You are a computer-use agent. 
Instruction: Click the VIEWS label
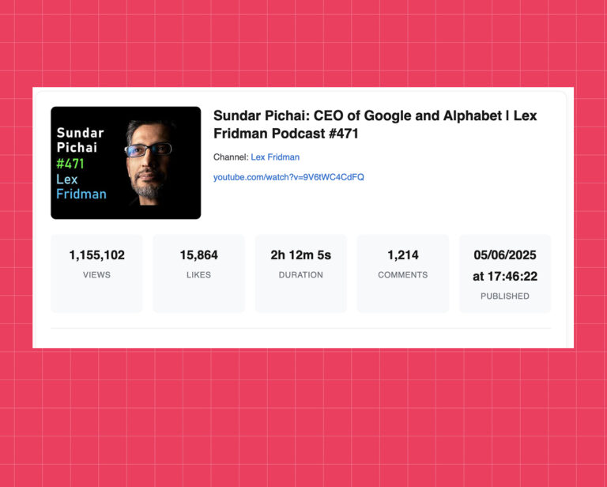click(x=96, y=275)
